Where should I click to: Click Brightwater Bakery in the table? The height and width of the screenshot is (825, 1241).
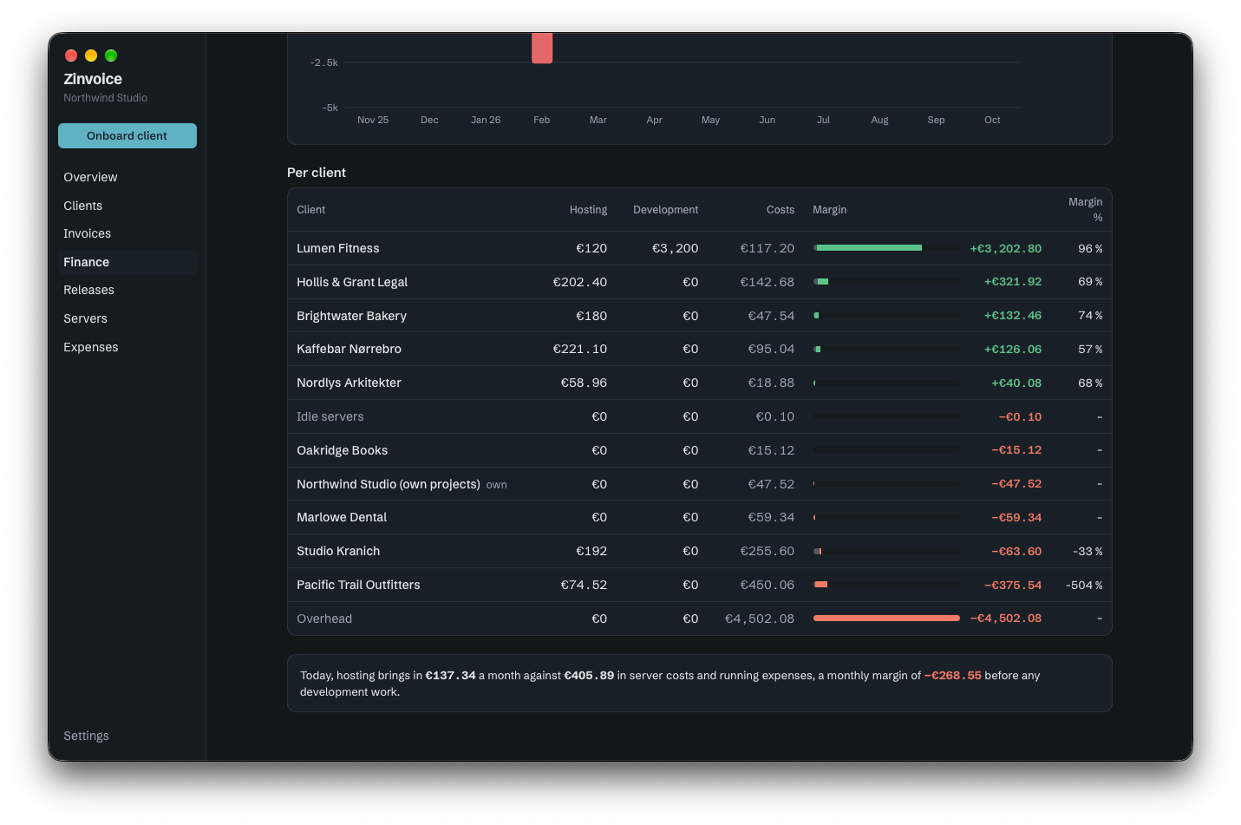(x=352, y=316)
